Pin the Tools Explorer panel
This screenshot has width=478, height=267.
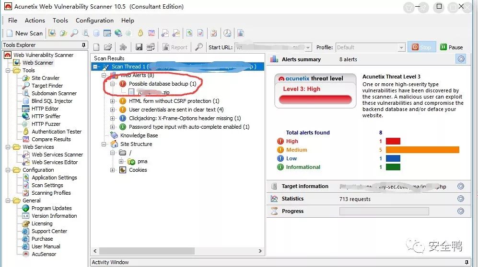pyautogui.click(x=83, y=45)
